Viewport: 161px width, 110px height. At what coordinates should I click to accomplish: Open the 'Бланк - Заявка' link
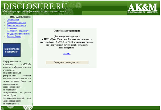[x=14, y=36]
